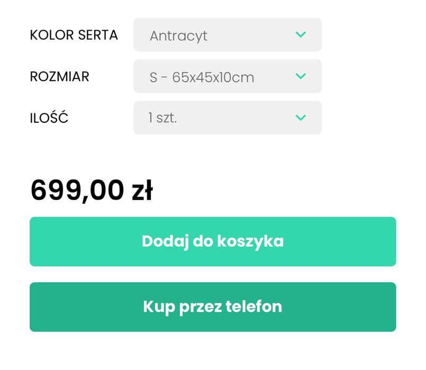This screenshot has width=426, height=370.
Task: Expand the S - 65x45x10cm size selector
Action: click(227, 76)
